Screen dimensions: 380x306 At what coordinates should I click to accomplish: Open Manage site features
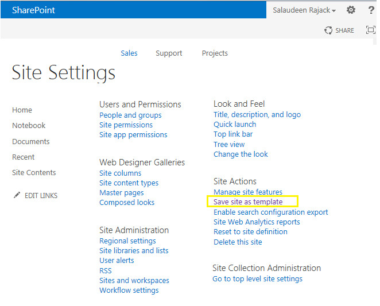tap(248, 192)
